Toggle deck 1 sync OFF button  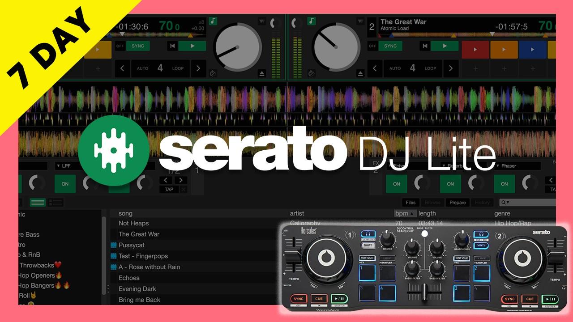click(120, 46)
